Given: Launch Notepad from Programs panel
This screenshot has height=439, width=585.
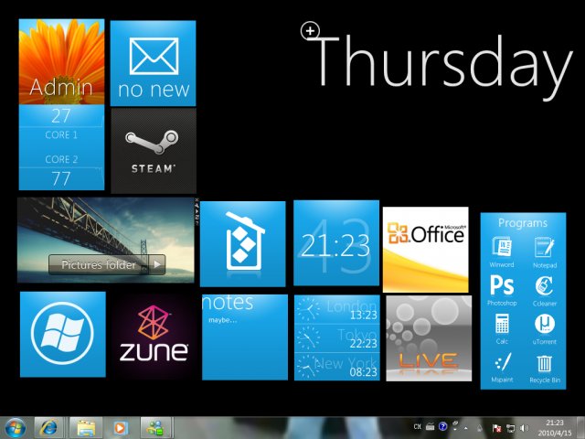Looking at the screenshot, I should 545,252.
